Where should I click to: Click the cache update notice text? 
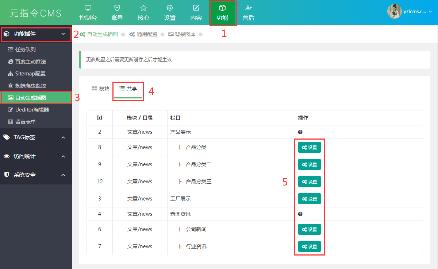click(129, 59)
